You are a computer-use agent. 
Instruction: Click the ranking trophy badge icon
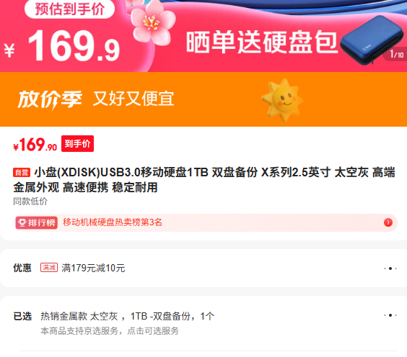coord(22,222)
